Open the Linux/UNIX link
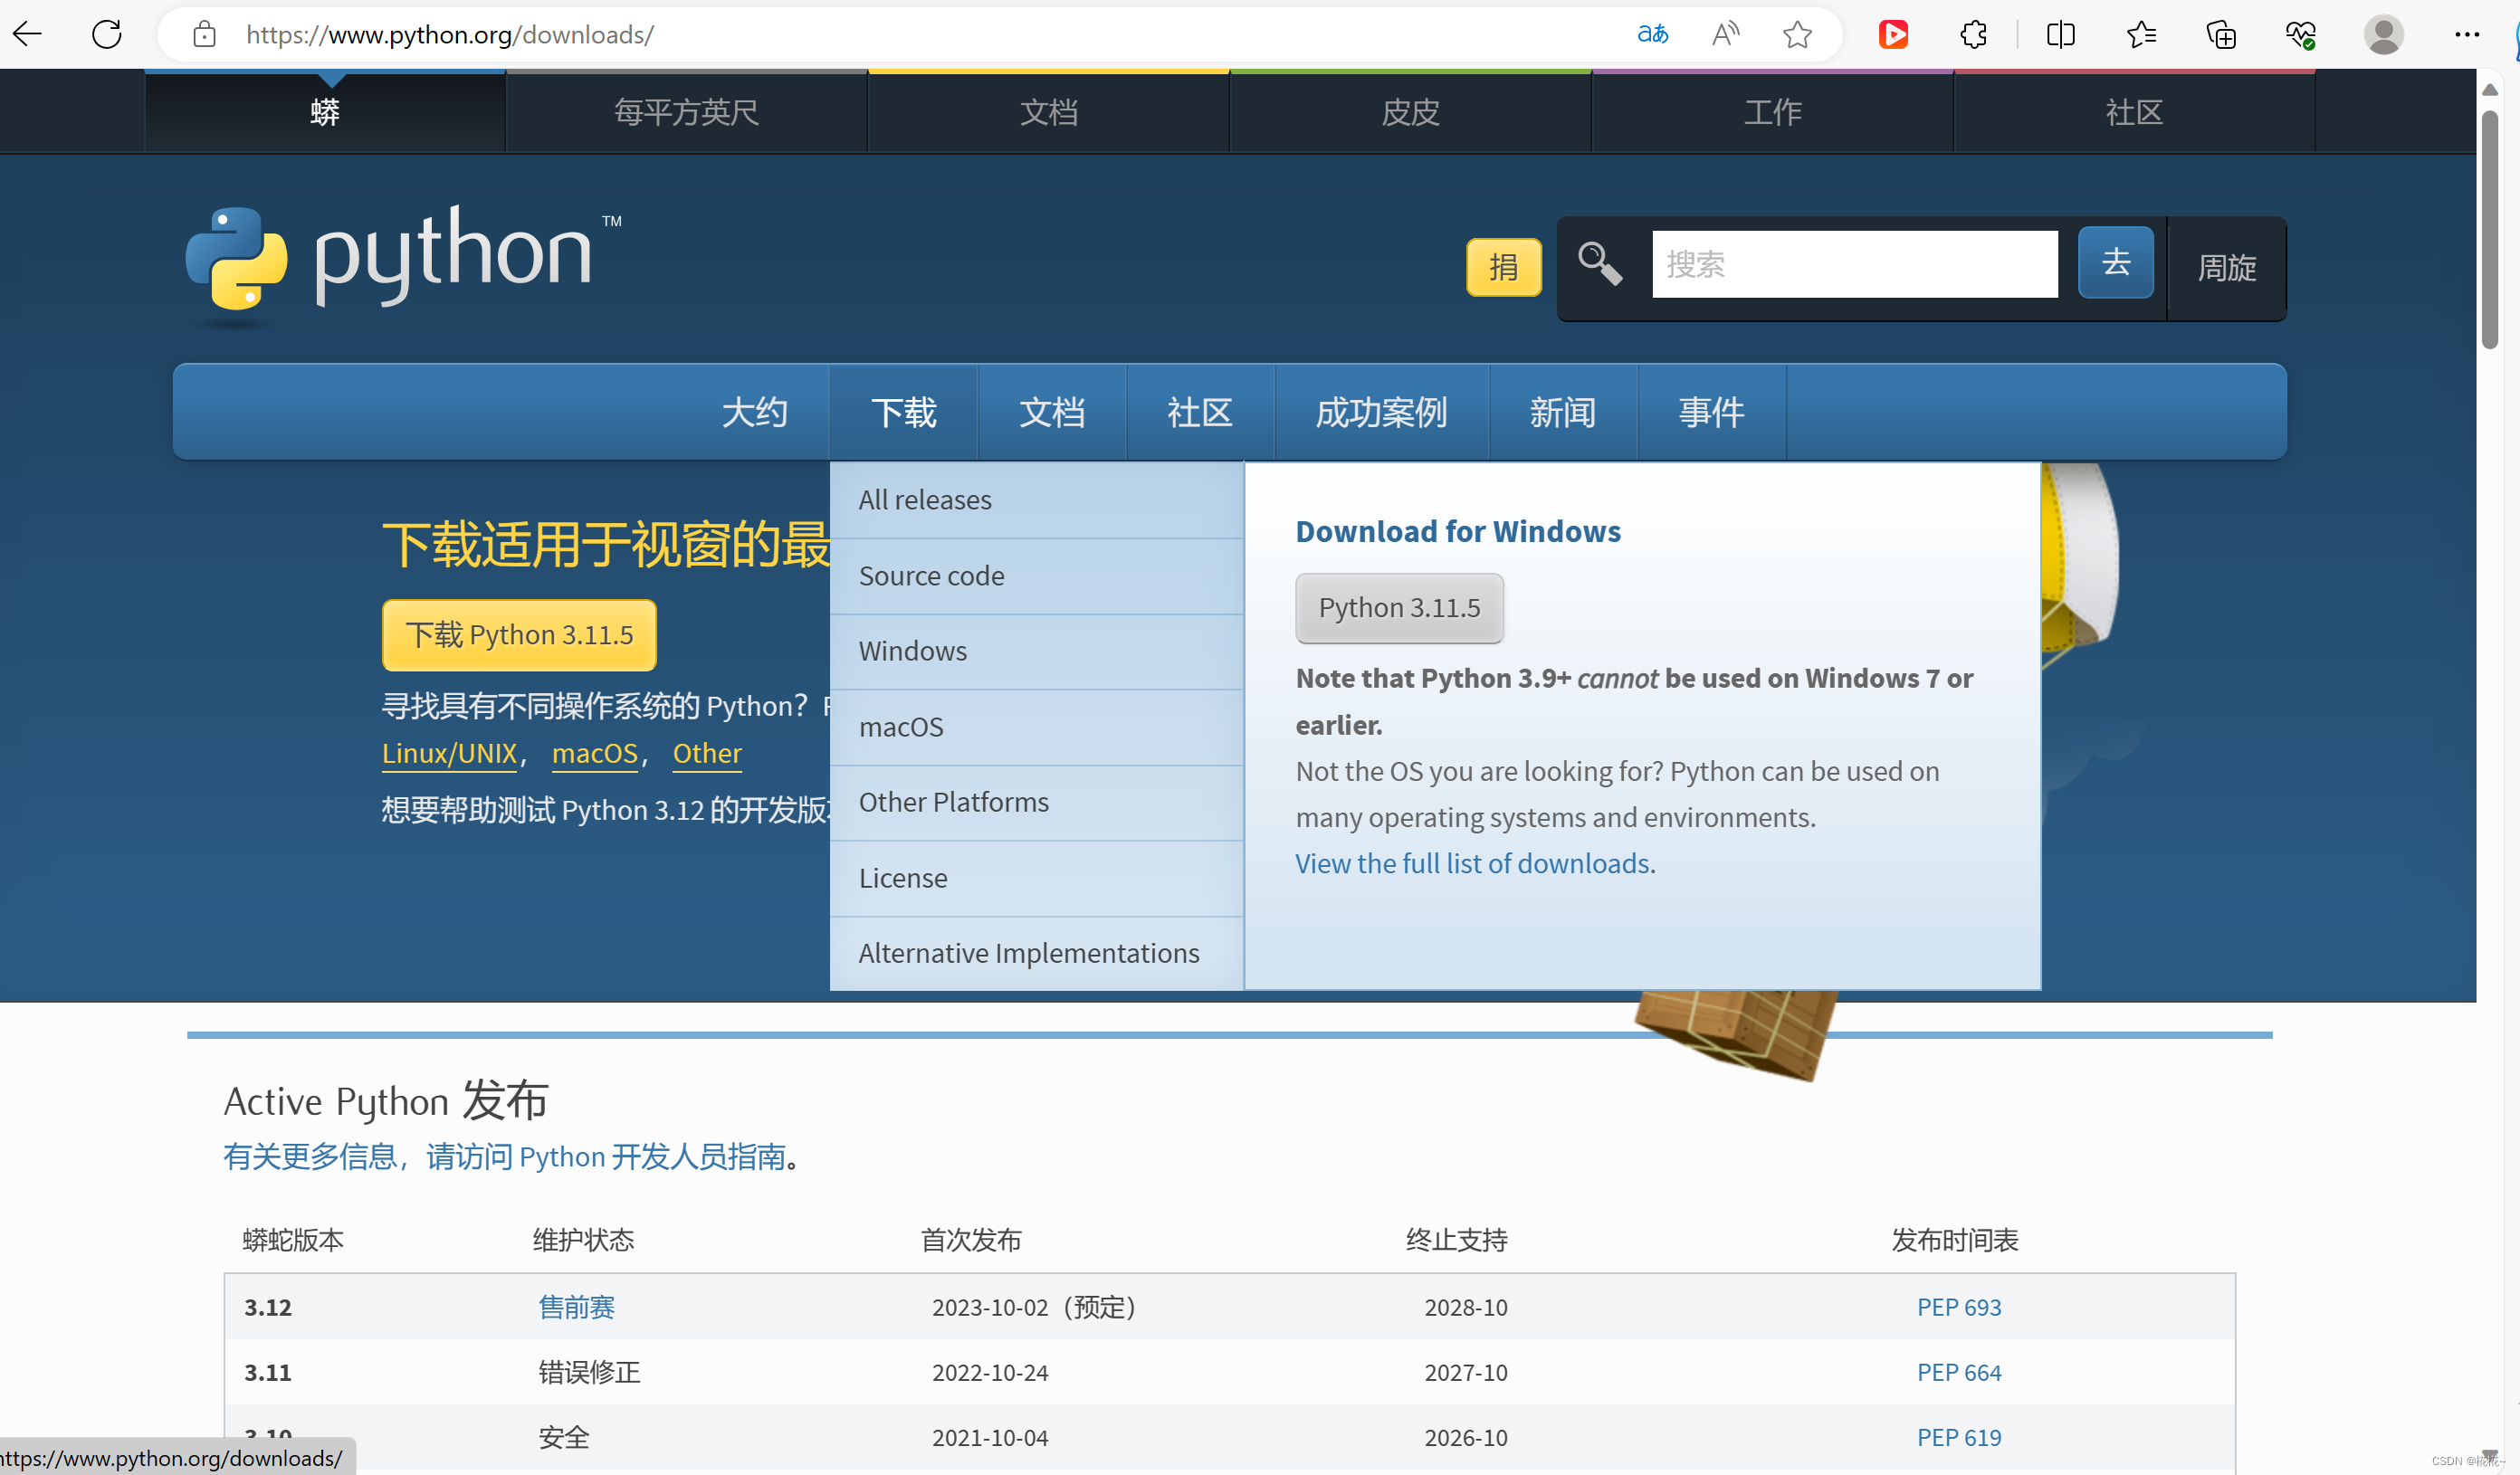Image resolution: width=2520 pixels, height=1475 pixels. point(449,753)
